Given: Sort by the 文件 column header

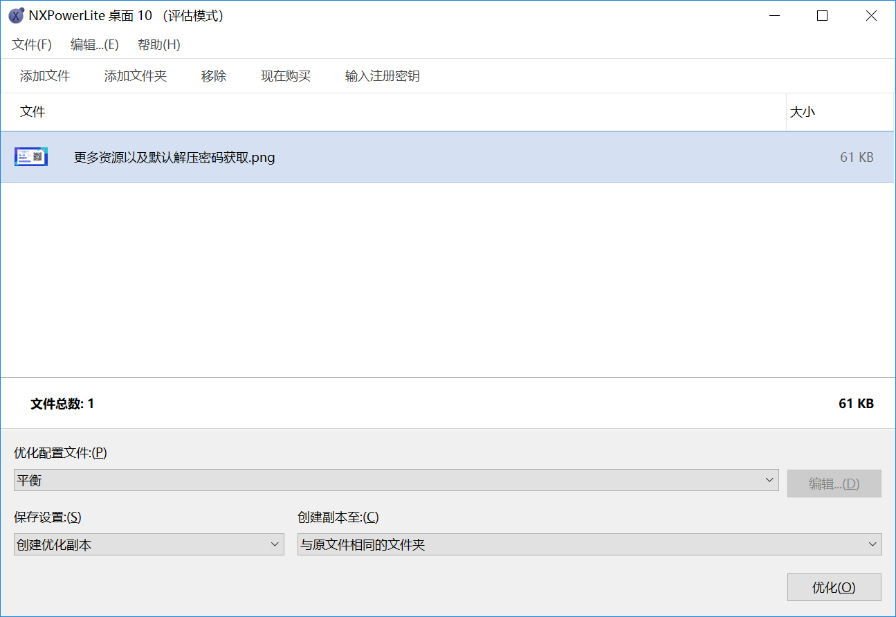Looking at the screenshot, I should (x=393, y=112).
